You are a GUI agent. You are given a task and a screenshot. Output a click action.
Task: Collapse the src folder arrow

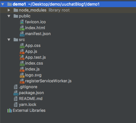click(x=9, y=40)
